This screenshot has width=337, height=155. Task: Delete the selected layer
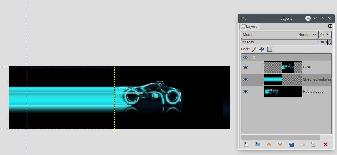(x=325, y=144)
